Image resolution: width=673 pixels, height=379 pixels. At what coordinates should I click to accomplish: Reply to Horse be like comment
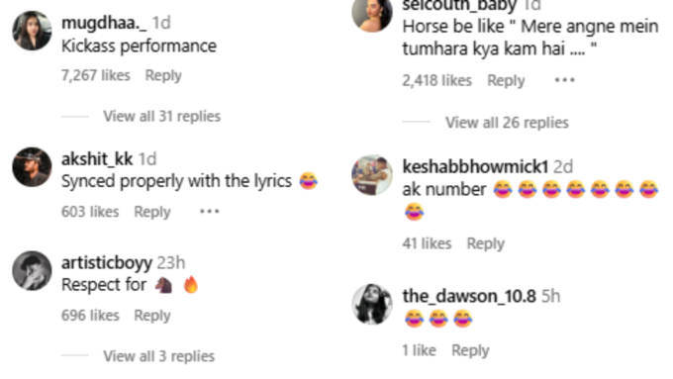click(506, 81)
